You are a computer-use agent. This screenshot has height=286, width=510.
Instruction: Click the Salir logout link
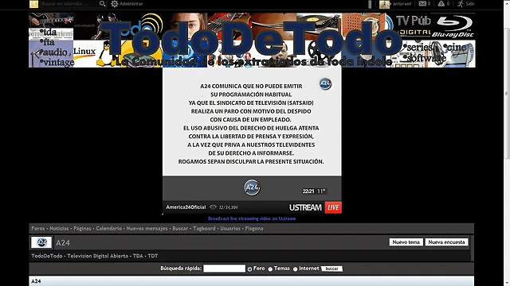tap(470, 4)
